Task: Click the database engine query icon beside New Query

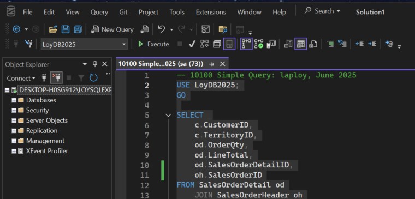Action: (145, 29)
